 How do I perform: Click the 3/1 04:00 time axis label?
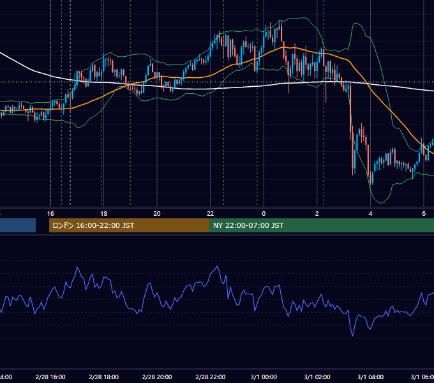pyautogui.click(x=370, y=377)
